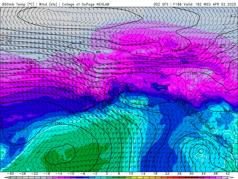Screen dimensions: 238x179
Task: Click the 14 color scale value
Action: point(143,174)
